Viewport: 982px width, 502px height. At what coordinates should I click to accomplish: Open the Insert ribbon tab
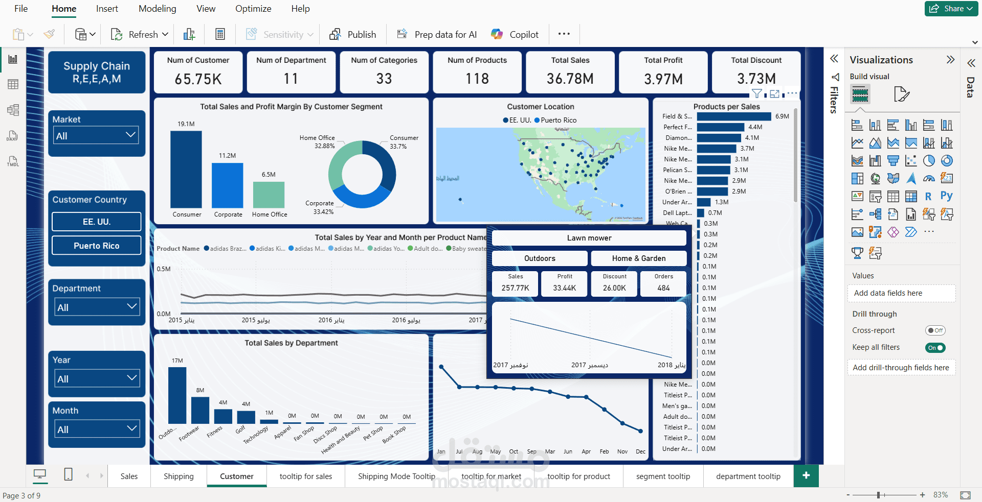[107, 9]
